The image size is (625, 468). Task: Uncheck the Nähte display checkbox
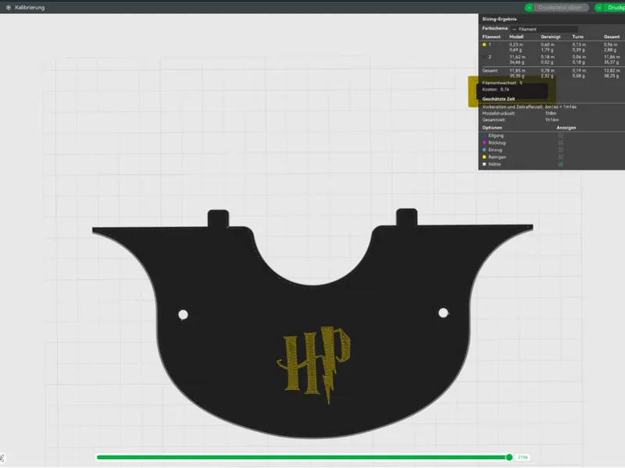coord(561,165)
